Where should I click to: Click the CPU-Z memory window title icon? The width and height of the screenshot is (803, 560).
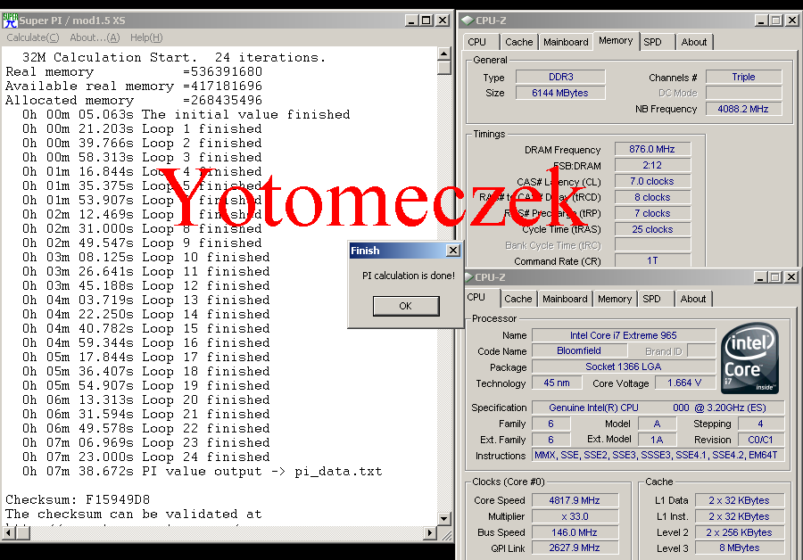tap(467, 21)
